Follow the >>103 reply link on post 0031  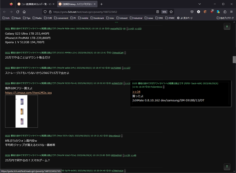pyautogui.click(x=138, y=29)
